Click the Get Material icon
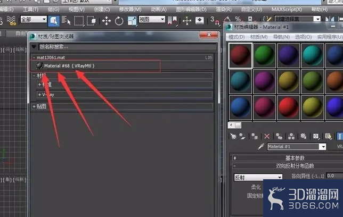The image size is (343, 217). 233,136
